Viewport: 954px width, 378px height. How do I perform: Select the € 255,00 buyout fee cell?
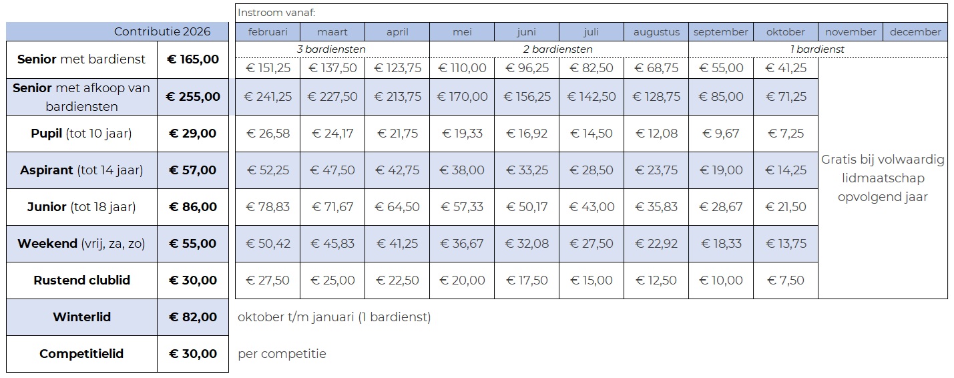(x=193, y=97)
